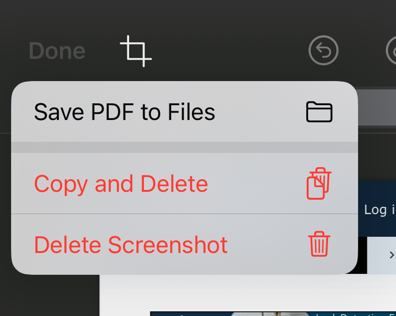Screen dimensions: 396x316
Task: Click the partially visible circular icon right of undo
Action: coord(391,51)
